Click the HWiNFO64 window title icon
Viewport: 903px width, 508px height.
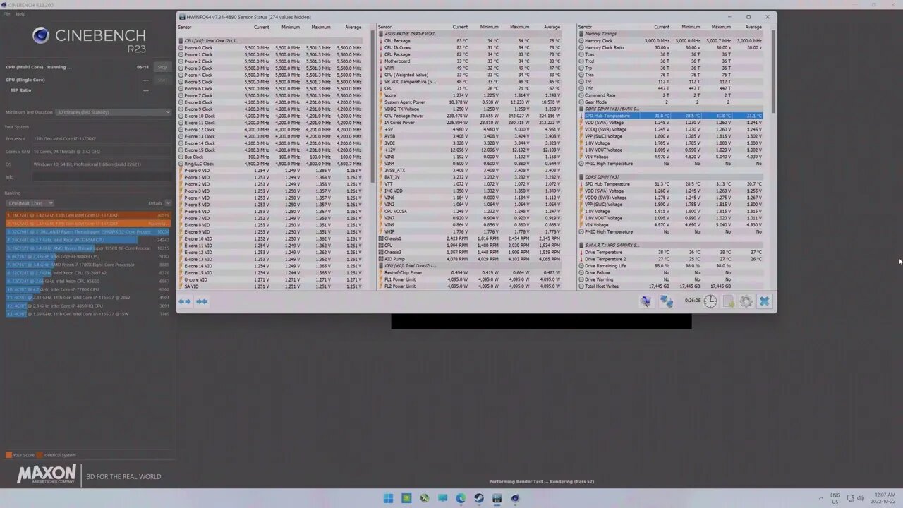[x=183, y=17]
